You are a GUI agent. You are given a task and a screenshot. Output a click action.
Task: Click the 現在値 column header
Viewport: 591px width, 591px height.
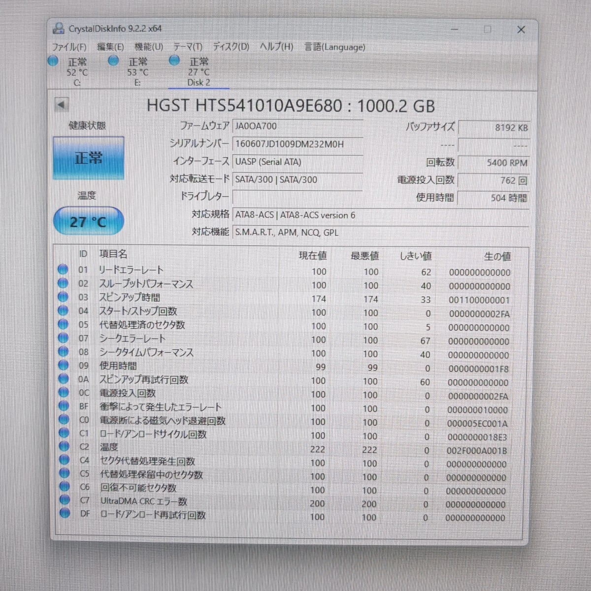(x=313, y=256)
